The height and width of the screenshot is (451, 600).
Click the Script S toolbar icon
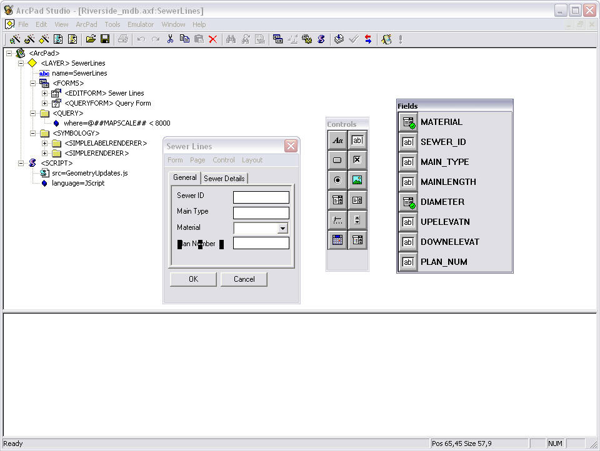[x=321, y=39]
